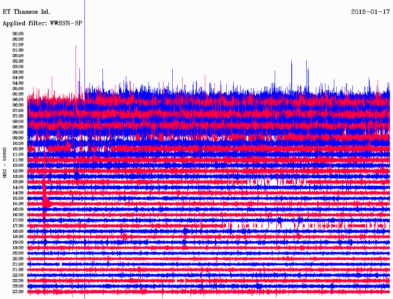Screen dimensions: 393x299
Task: Select the 16:00 time label
Action: 18,209
